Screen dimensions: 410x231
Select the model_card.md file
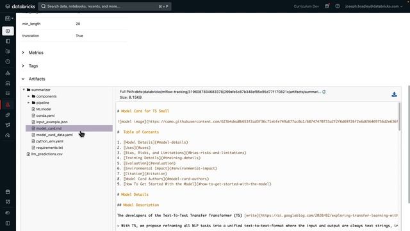pos(69,128)
